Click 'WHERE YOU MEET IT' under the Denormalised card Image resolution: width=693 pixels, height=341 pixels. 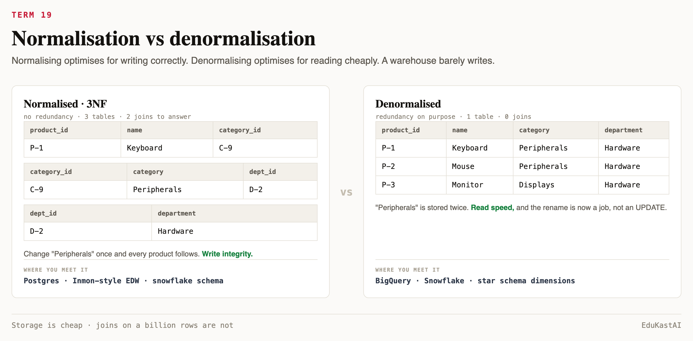tap(407, 270)
